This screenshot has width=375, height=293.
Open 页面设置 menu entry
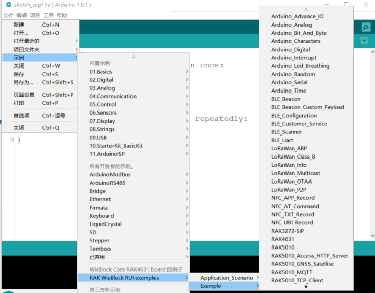pyautogui.click(x=40, y=95)
